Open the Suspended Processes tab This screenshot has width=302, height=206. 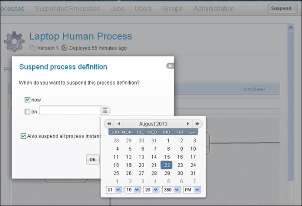coord(67,9)
